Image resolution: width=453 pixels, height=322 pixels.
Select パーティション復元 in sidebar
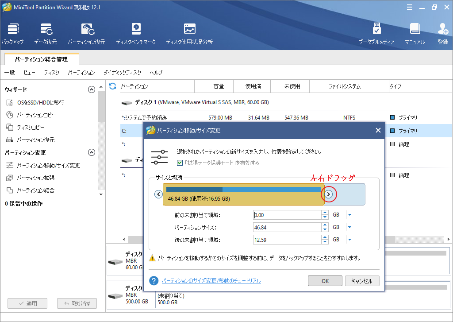[x=31, y=140]
